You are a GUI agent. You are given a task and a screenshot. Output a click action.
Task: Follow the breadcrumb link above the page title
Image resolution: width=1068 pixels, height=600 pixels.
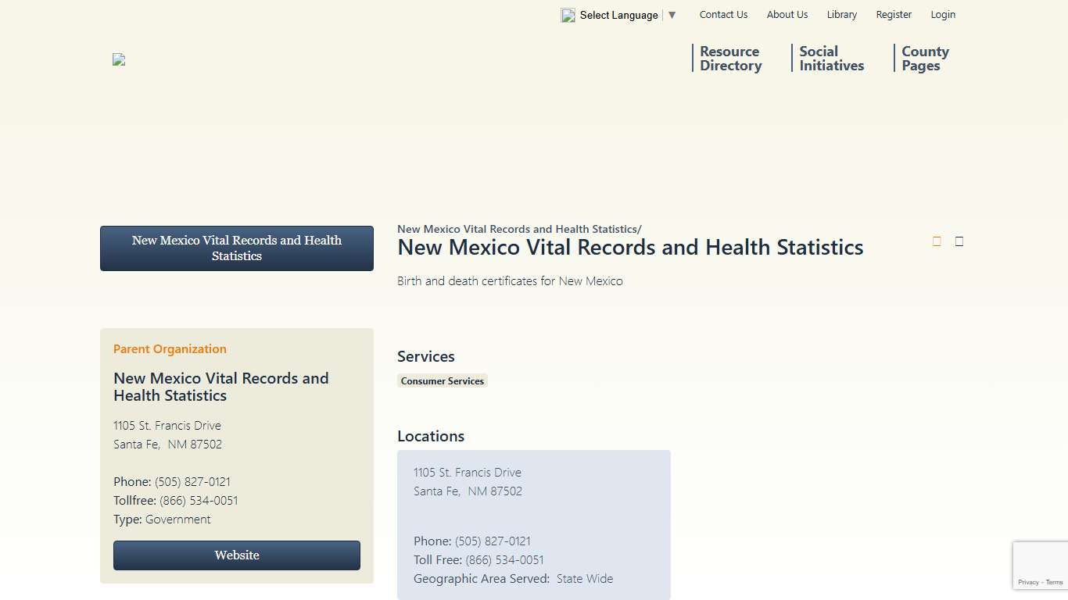pos(516,229)
